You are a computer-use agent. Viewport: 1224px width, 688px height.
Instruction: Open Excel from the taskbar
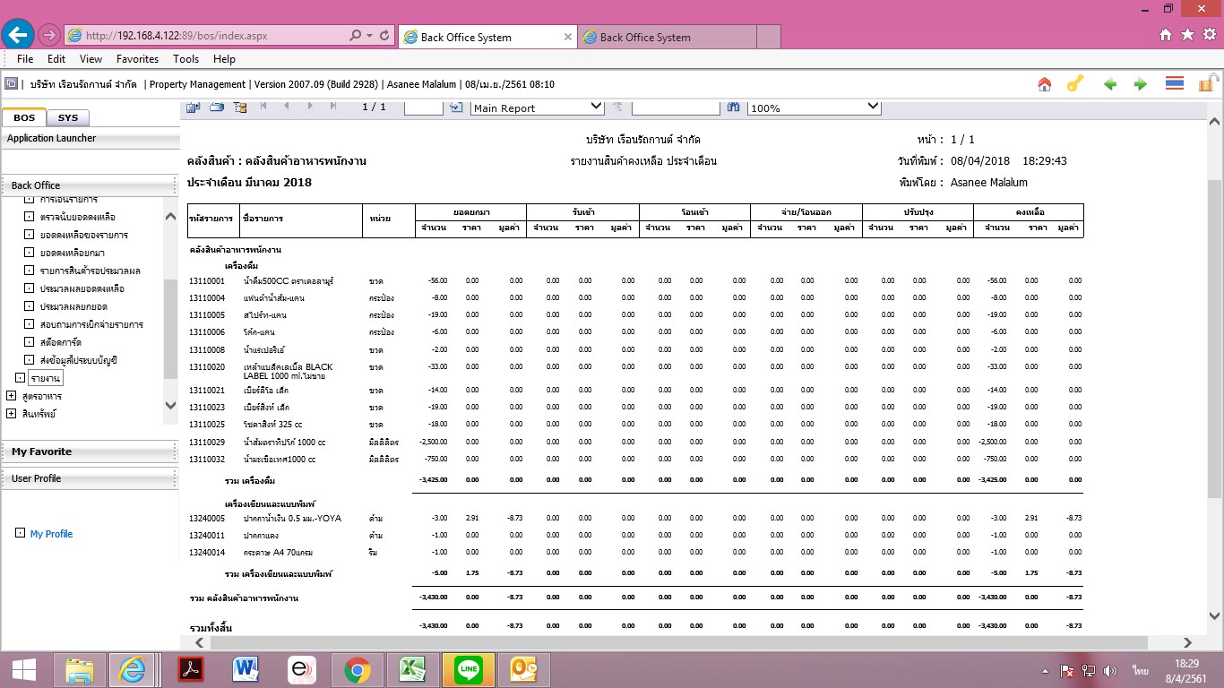[412, 669]
